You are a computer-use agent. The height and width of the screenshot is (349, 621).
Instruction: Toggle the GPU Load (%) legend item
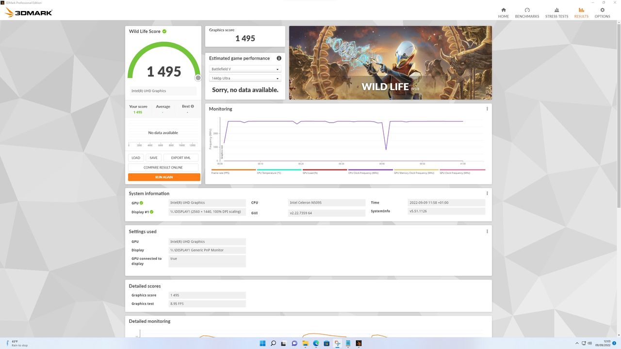pos(325,172)
